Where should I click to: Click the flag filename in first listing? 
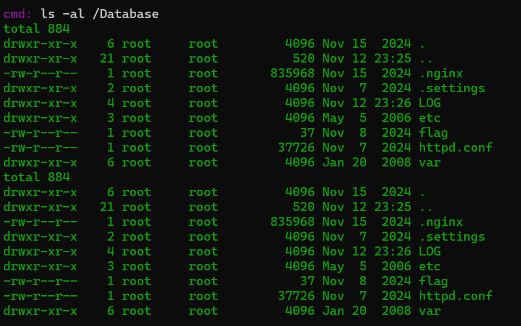pyautogui.click(x=434, y=133)
